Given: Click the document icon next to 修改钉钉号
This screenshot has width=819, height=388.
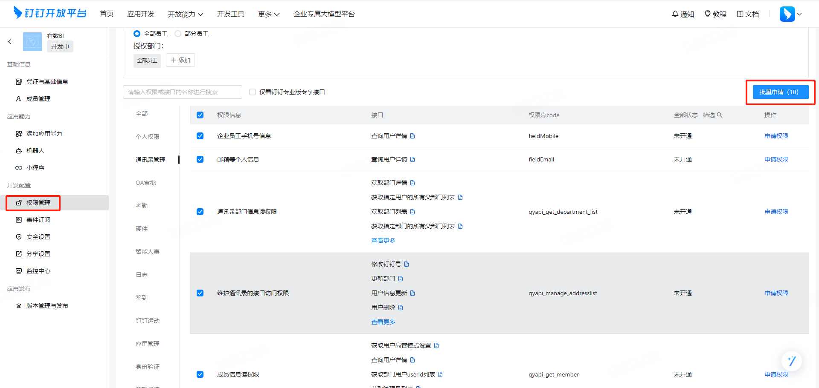Looking at the screenshot, I should (x=407, y=264).
